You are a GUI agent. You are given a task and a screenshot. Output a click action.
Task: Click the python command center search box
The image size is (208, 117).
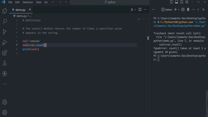tap(110, 2)
